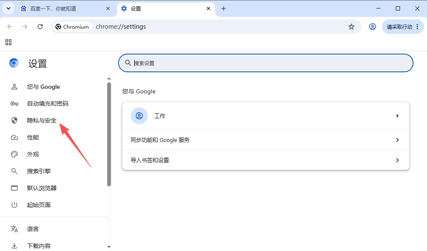Open a new tab with plus button

pos(224,8)
